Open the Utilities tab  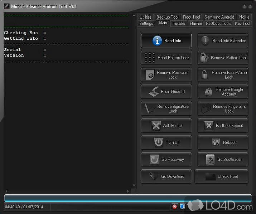(145, 17)
